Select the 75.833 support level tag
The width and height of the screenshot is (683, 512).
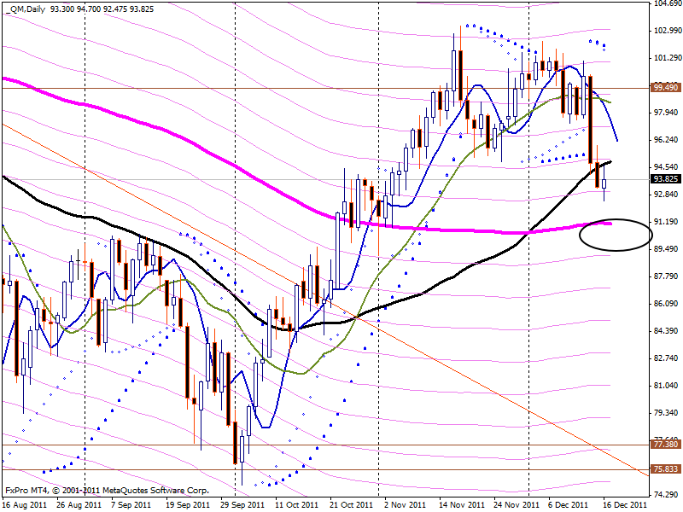coord(666,468)
